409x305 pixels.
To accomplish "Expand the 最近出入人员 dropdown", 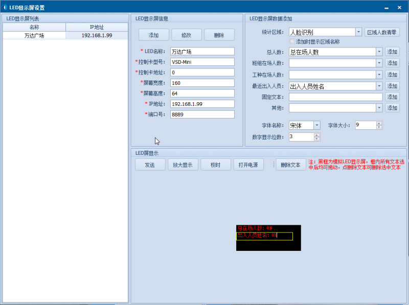I will point(379,86).
